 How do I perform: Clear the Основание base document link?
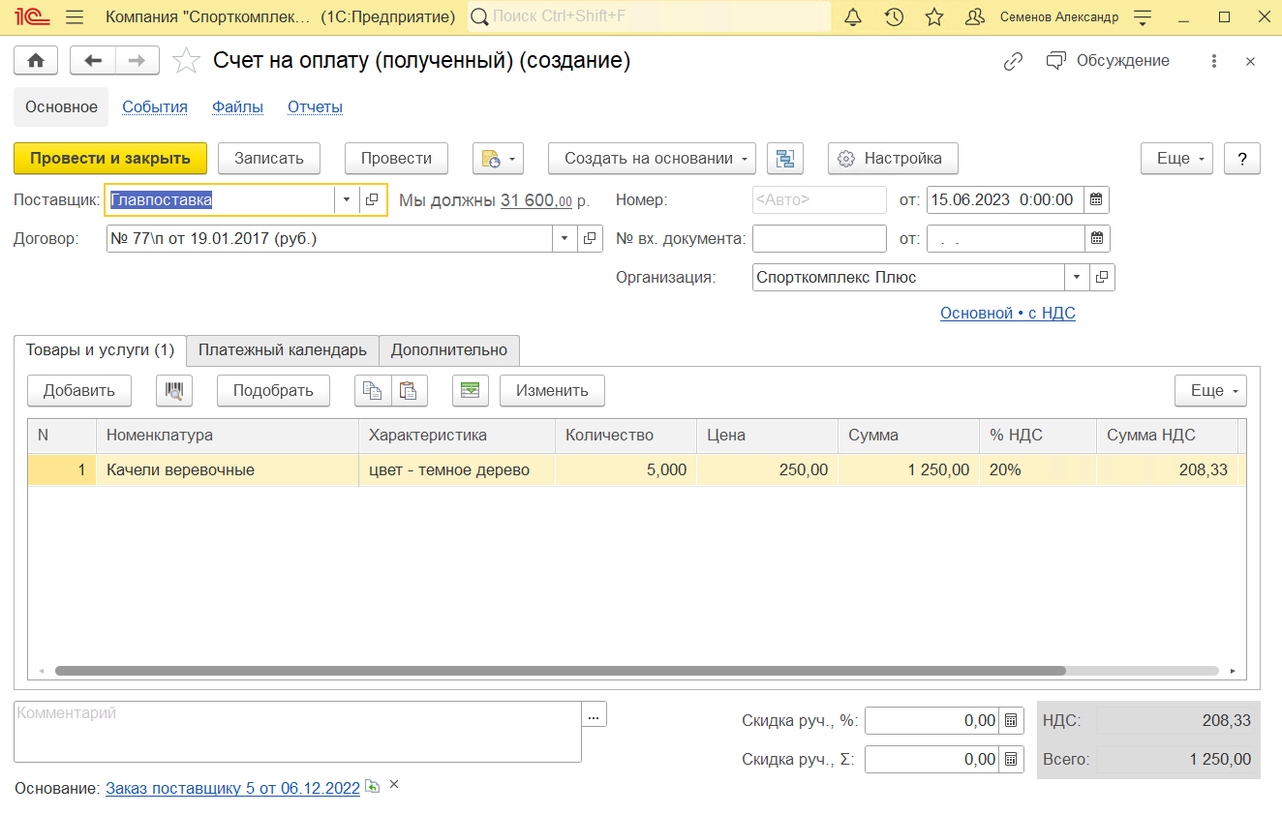pyautogui.click(x=394, y=785)
